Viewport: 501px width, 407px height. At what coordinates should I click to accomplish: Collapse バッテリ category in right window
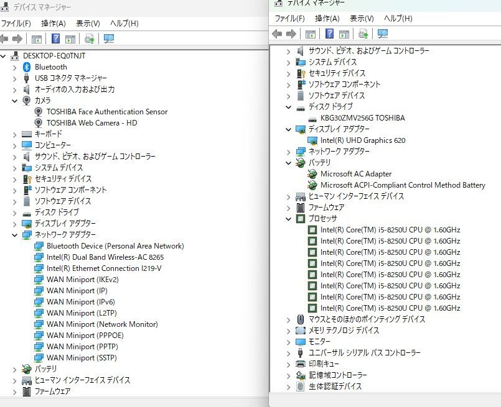tap(289, 163)
